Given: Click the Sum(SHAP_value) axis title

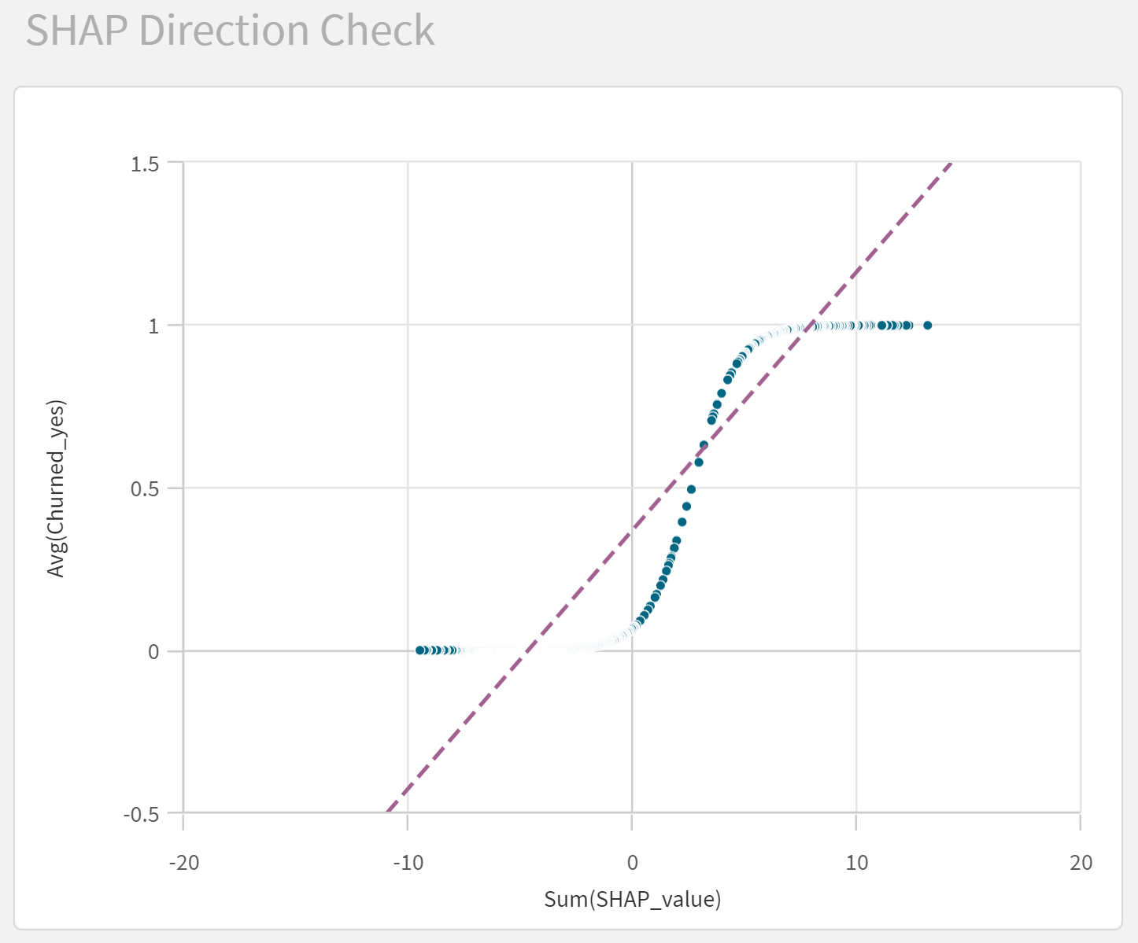Looking at the screenshot, I should pyautogui.click(x=633, y=899).
